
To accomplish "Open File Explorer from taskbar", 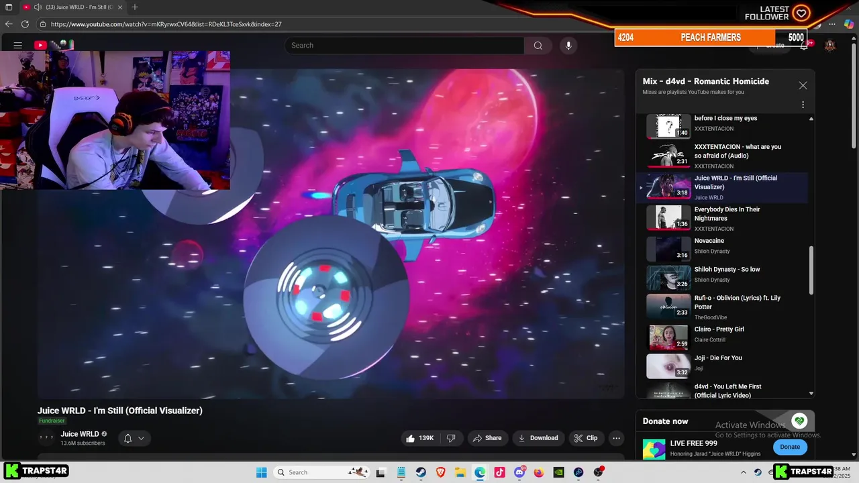I will 460,472.
